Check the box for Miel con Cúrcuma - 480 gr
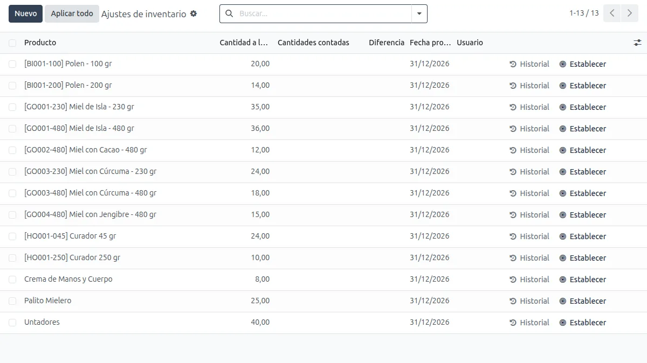Viewport: 647px width, 363px height. point(12,193)
